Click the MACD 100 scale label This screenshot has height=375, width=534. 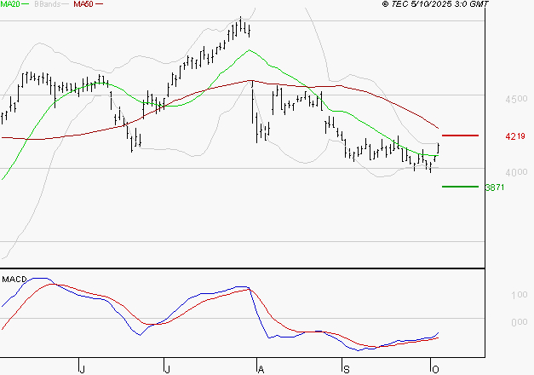[x=518, y=296]
